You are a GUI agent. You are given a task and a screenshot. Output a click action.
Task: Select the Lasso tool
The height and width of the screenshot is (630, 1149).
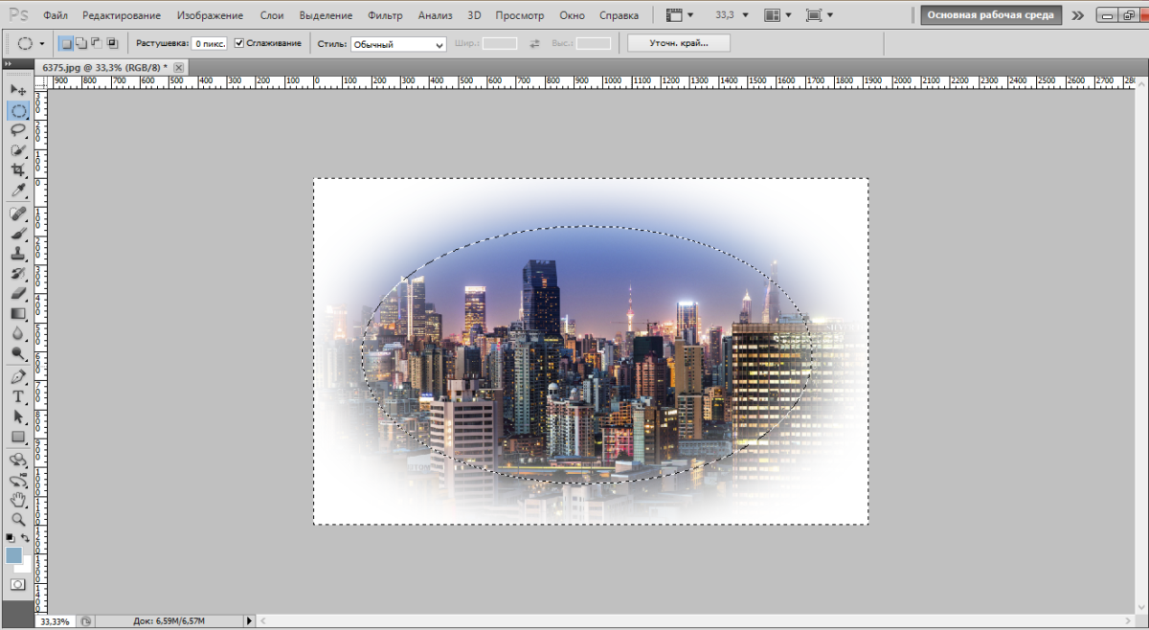point(17,130)
